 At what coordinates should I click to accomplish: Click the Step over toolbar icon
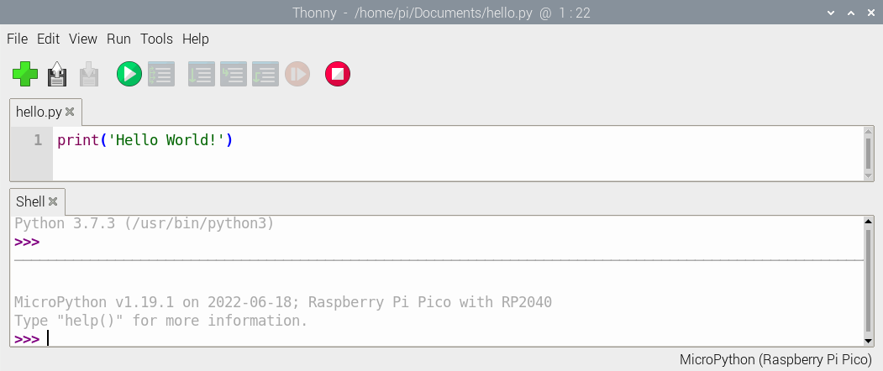click(x=201, y=75)
